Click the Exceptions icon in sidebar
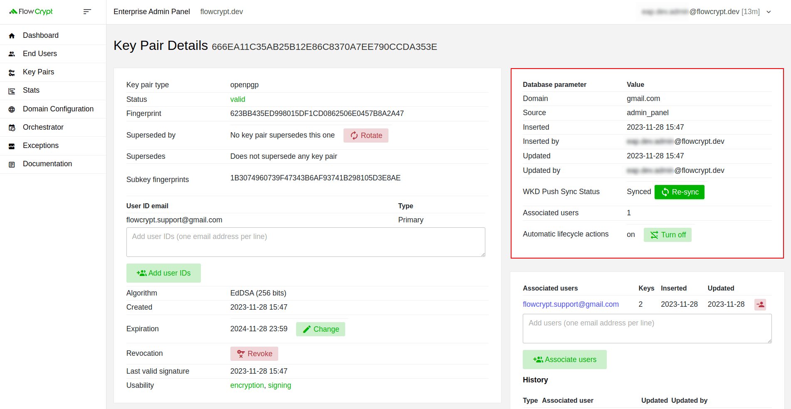 click(x=12, y=146)
